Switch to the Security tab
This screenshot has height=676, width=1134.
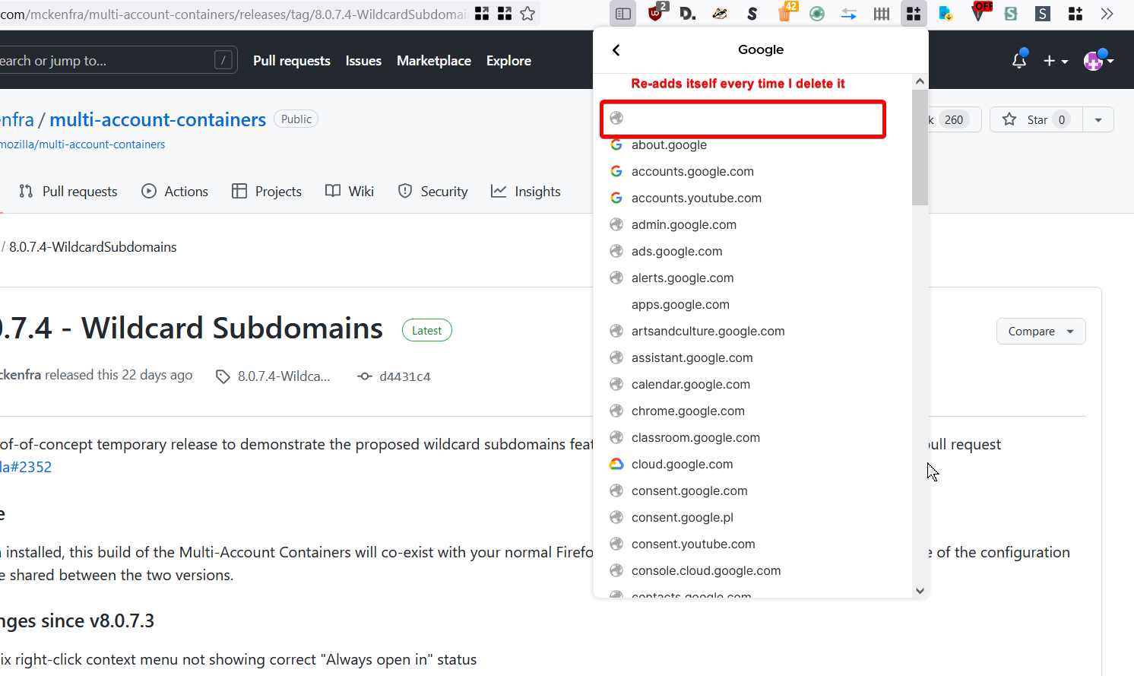(433, 192)
